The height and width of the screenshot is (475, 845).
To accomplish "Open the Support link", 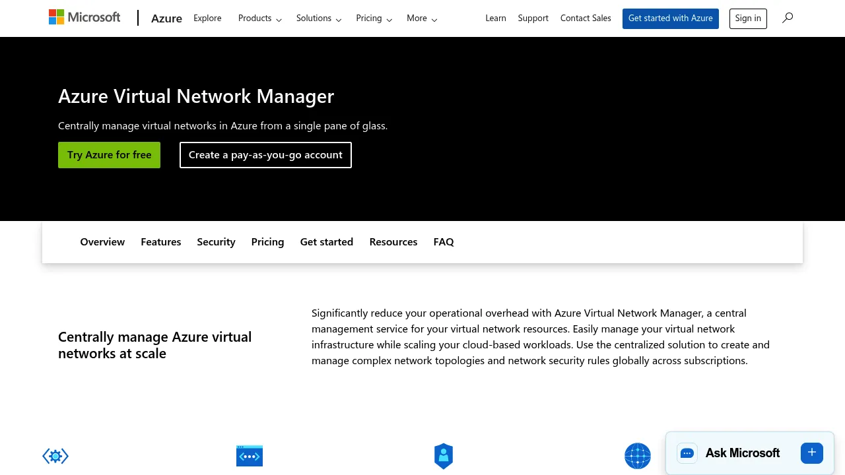I will (533, 18).
